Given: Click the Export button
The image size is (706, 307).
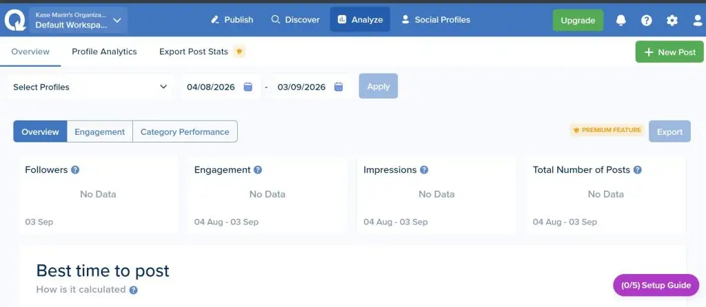Looking at the screenshot, I should [x=669, y=131].
